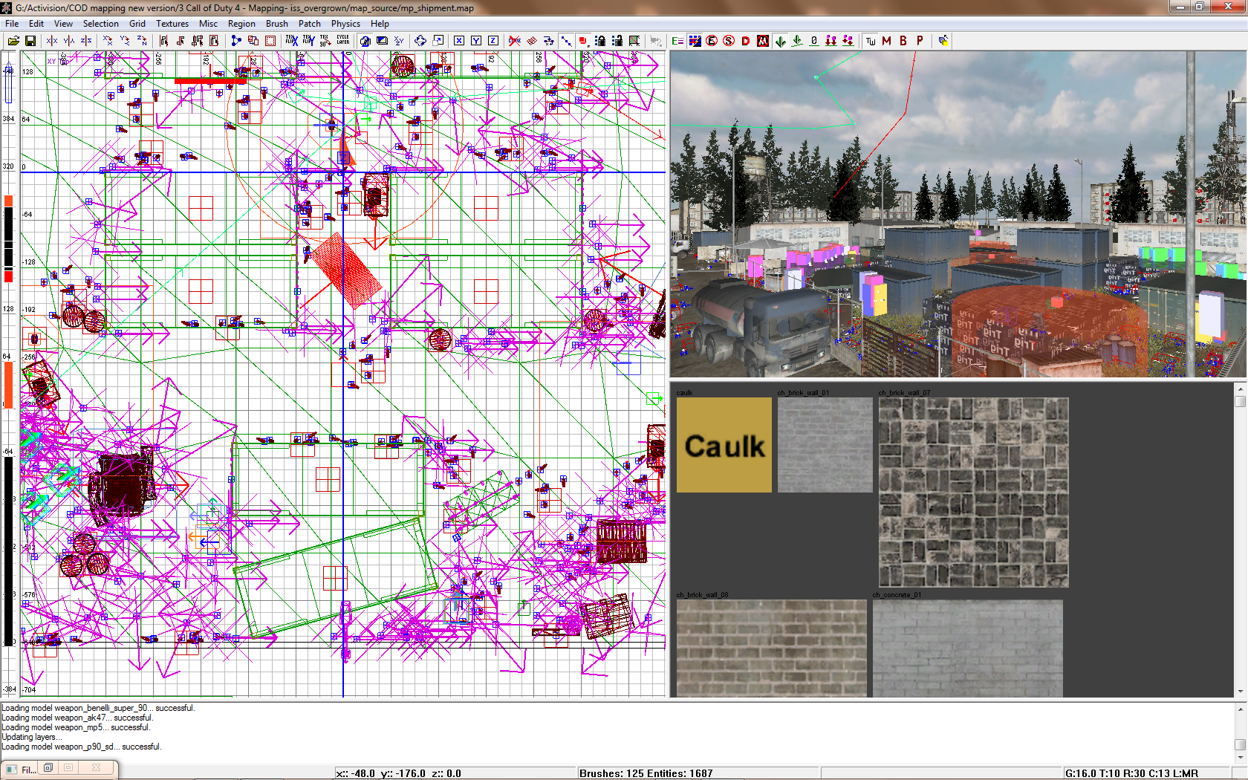
Task: Open the Patch menu
Action: point(310,24)
